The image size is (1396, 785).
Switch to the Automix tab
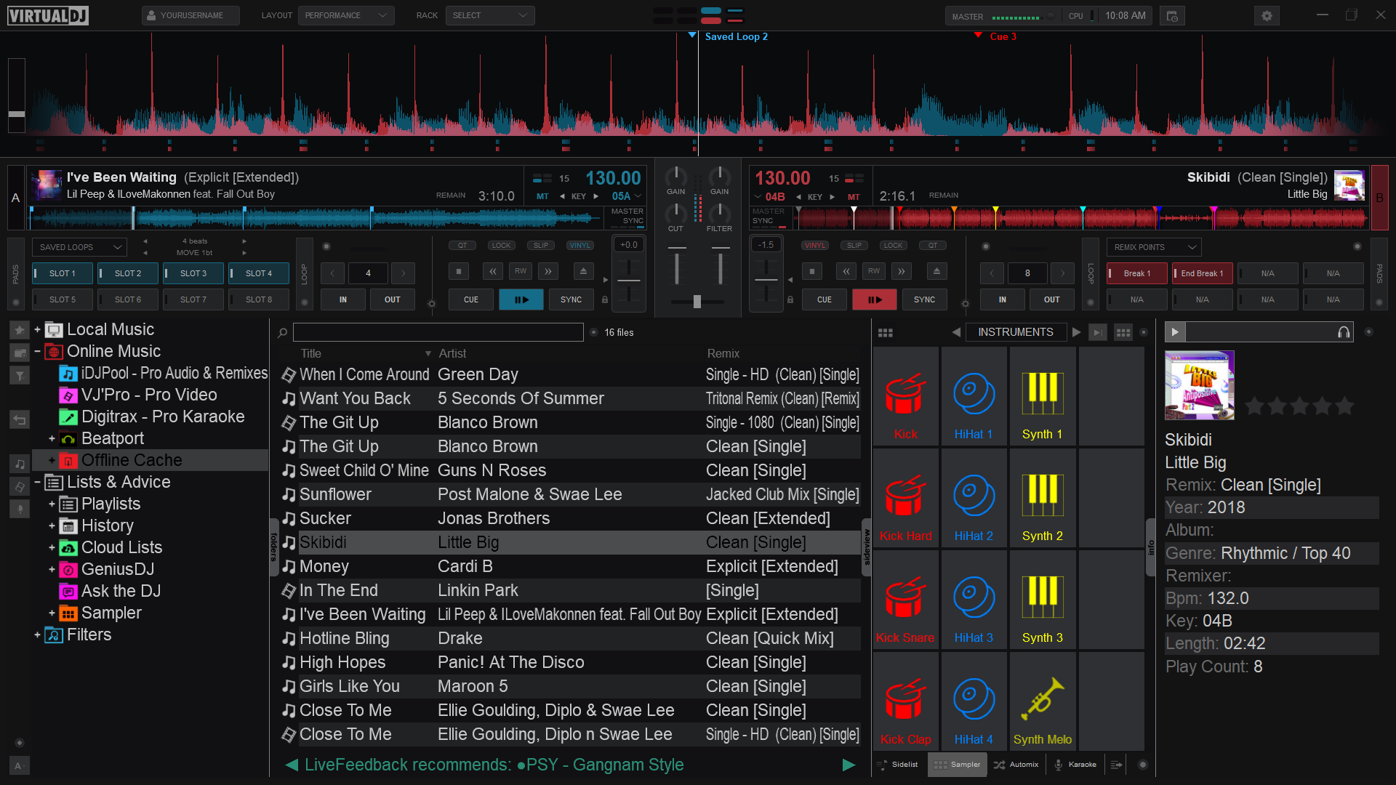[1016, 765]
